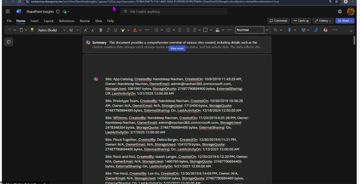The height and width of the screenshot is (184, 360).
Task: Open the Editor pen icon
Action: pyautogui.click(x=316, y=30)
